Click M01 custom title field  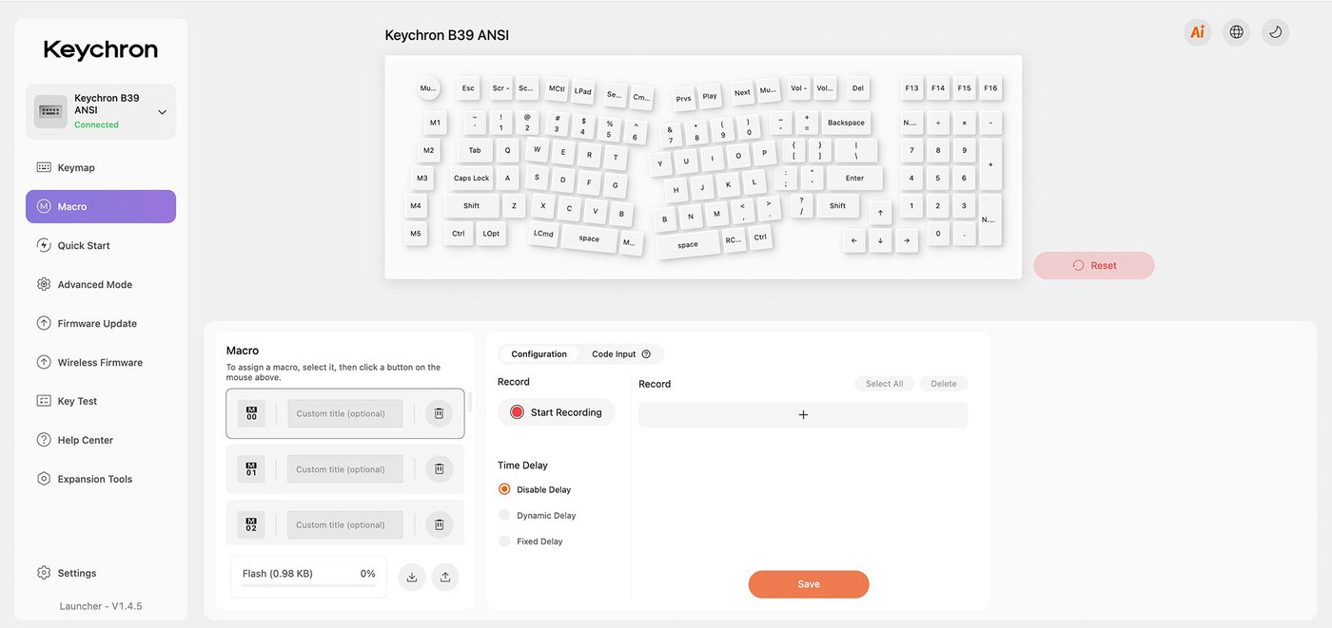(x=344, y=468)
